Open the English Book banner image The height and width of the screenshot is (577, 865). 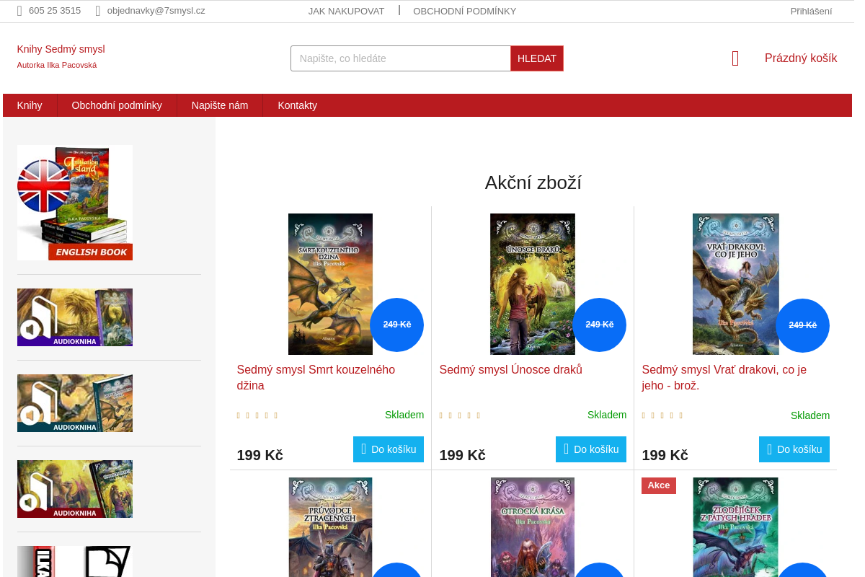pyautogui.click(x=75, y=202)
